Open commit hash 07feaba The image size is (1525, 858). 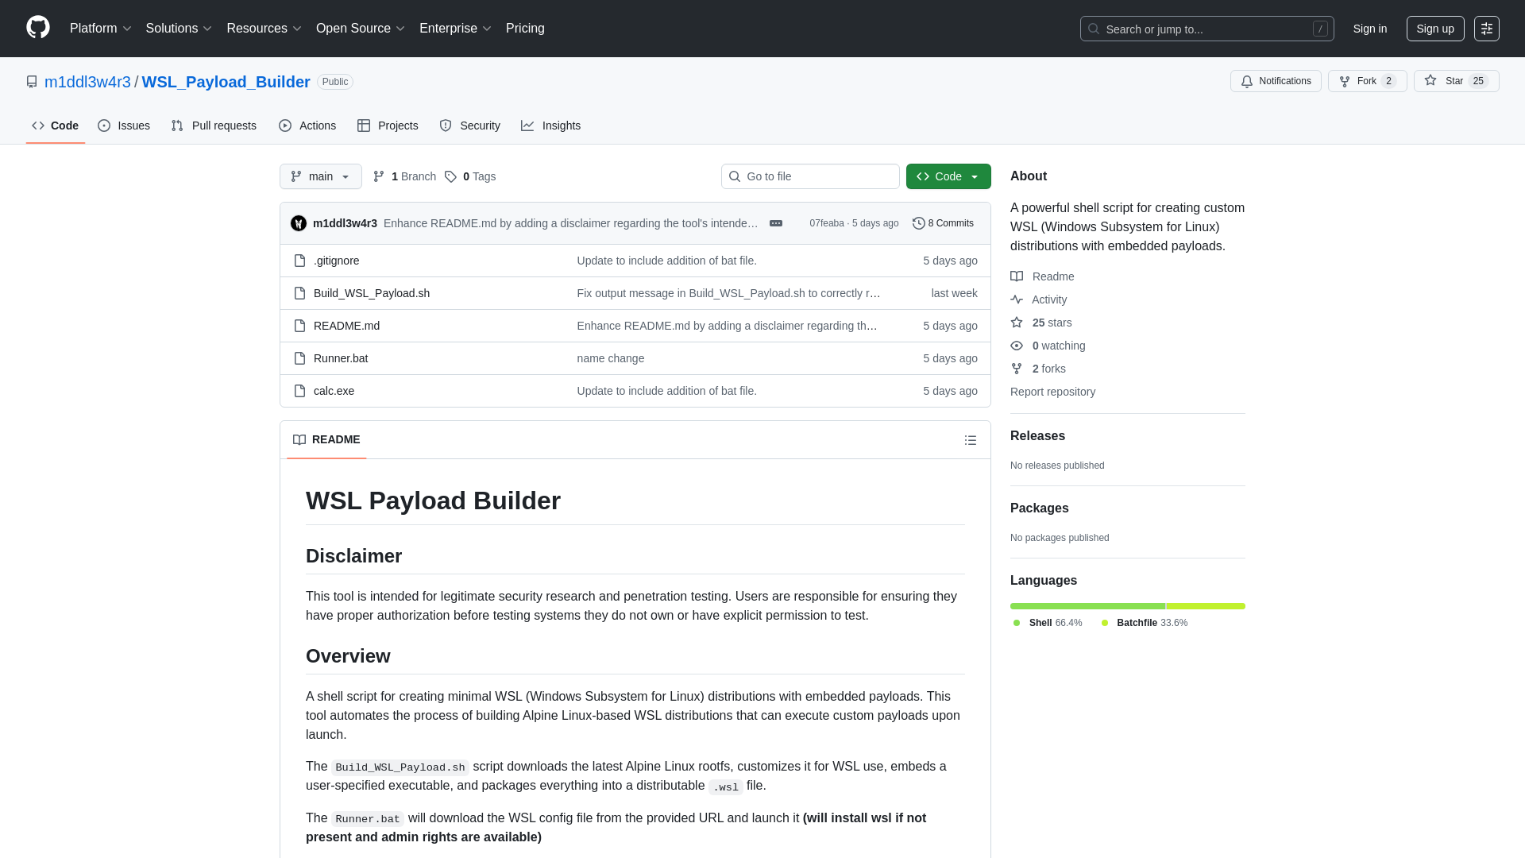click(x=827, y=223)
